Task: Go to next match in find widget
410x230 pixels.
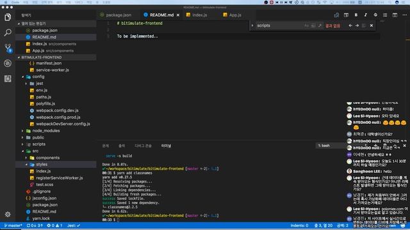Action: 357,26
